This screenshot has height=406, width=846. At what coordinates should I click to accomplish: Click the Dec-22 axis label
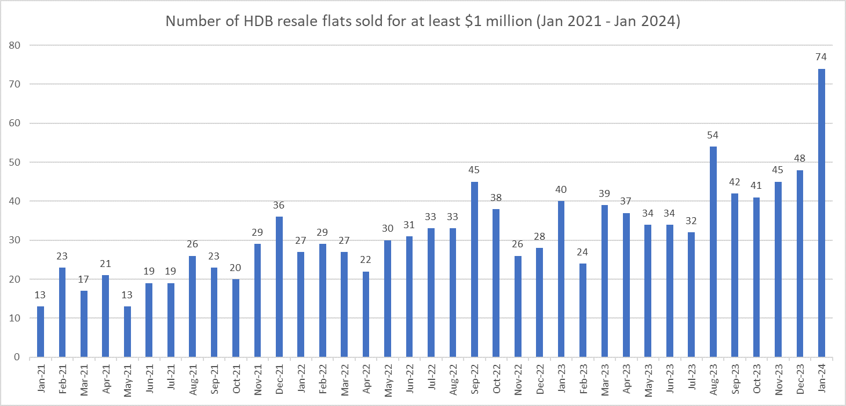[539, 379]
